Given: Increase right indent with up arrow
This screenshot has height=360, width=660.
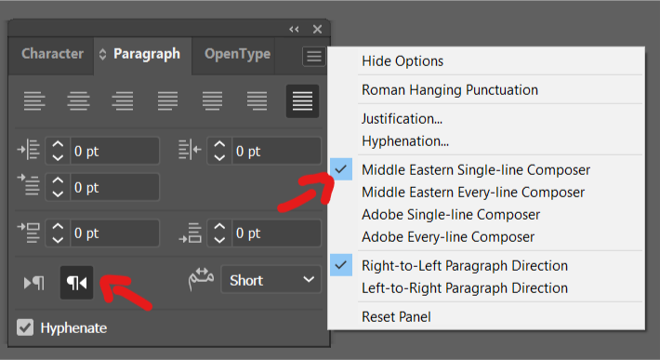Looking at the screenshot, I should (x=219, y=144).
